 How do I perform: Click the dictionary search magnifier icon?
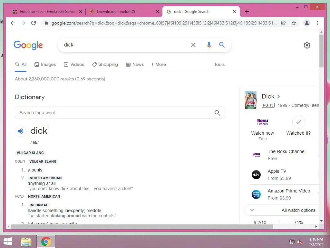[x=217, y=113]
